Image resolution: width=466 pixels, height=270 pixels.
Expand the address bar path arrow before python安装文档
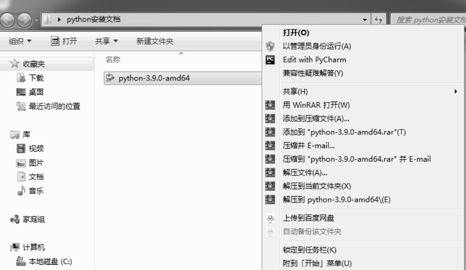[x=59, y=19]
